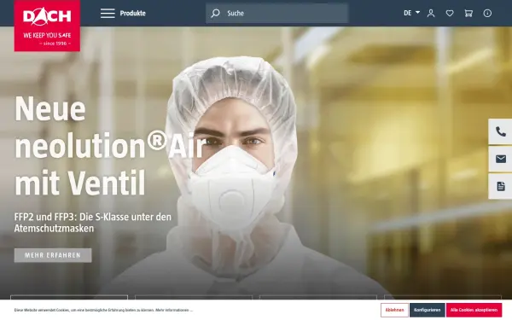Open the wishlist heart icon
Viewport: 512px width, 320px height.
tap(450, 14)
